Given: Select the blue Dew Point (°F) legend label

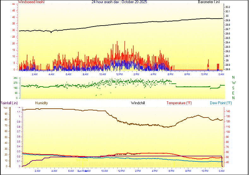Looking at the screenshot, I should 221,103.
